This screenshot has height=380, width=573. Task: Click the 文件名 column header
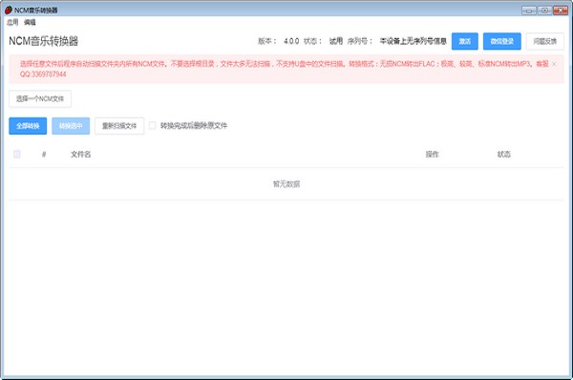point(81,154)
